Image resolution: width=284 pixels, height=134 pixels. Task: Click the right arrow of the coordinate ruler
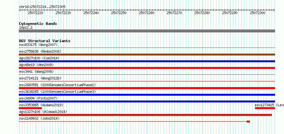(274, 10)
